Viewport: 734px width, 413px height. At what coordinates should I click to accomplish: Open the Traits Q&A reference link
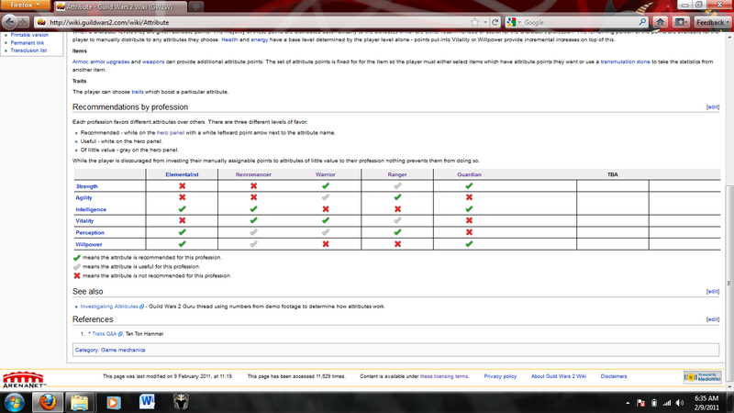pos(107,334)
